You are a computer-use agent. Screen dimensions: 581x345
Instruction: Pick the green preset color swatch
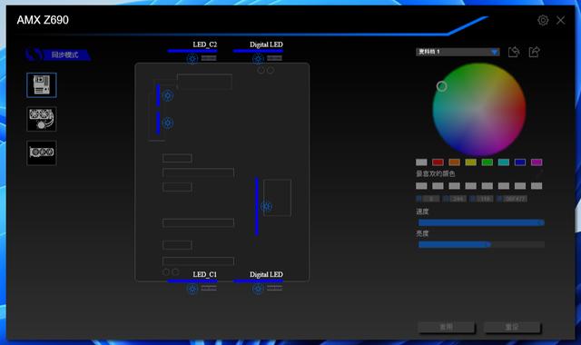pyautogui.click(x=487, y=163)
